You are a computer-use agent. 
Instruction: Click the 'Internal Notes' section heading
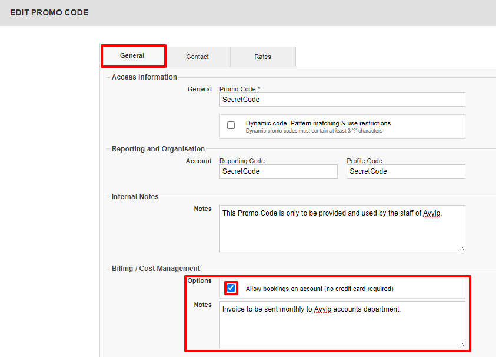(x=135, y=197)
